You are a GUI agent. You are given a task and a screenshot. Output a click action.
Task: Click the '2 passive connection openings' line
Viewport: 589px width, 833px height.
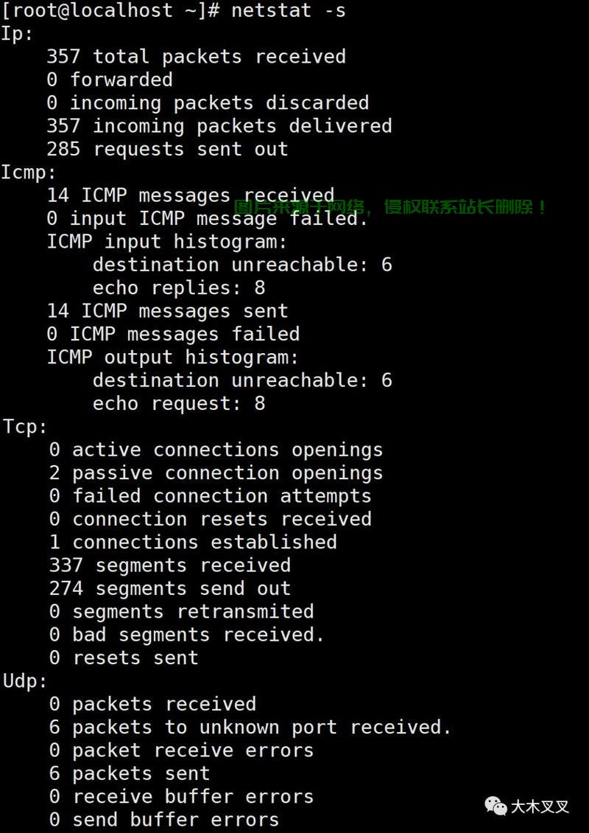click(x=216, y=473)
